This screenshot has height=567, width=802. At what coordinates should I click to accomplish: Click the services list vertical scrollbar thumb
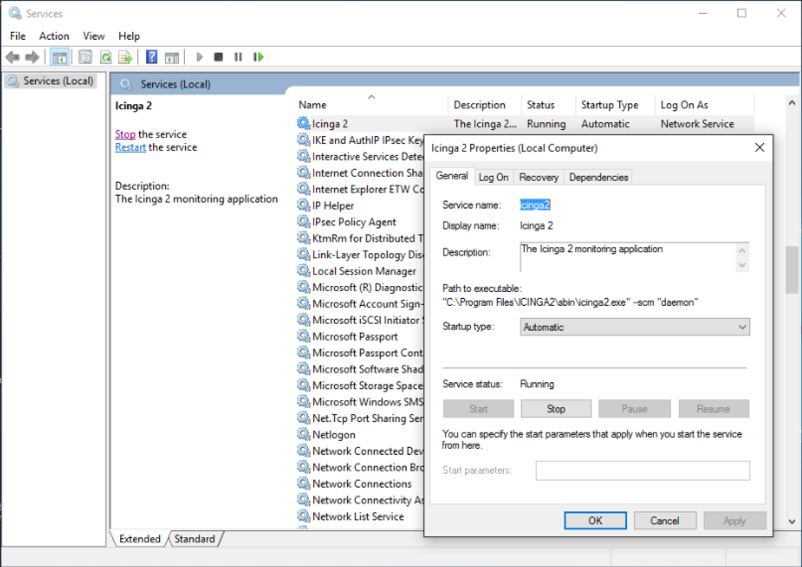[792, 270]
